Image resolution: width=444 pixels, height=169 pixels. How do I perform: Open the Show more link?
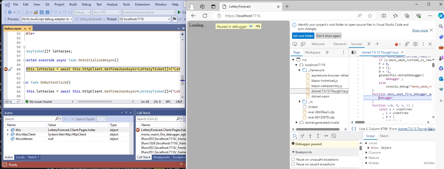(420, 30)
